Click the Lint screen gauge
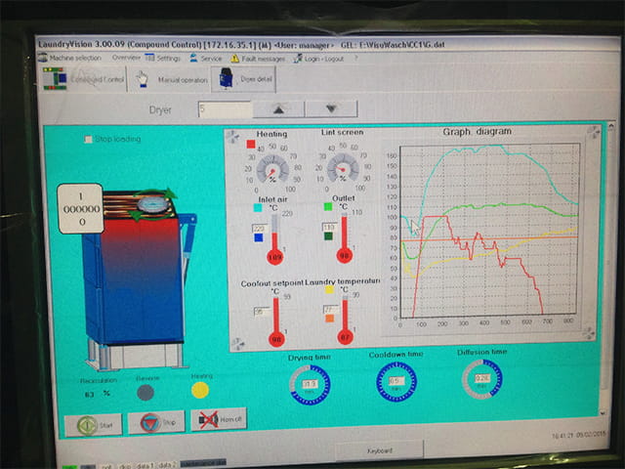The image size is (625, 469). [x=342, y=168]
